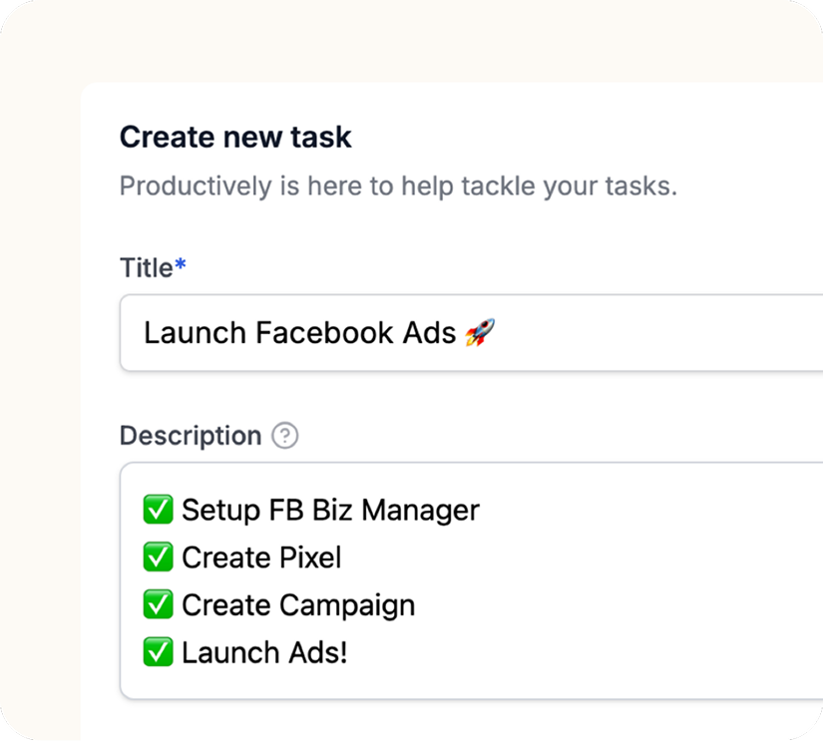This screenshot has width=823, height=741.
Task: Click the Productively helper subtitle text
Action: point(397,185)
